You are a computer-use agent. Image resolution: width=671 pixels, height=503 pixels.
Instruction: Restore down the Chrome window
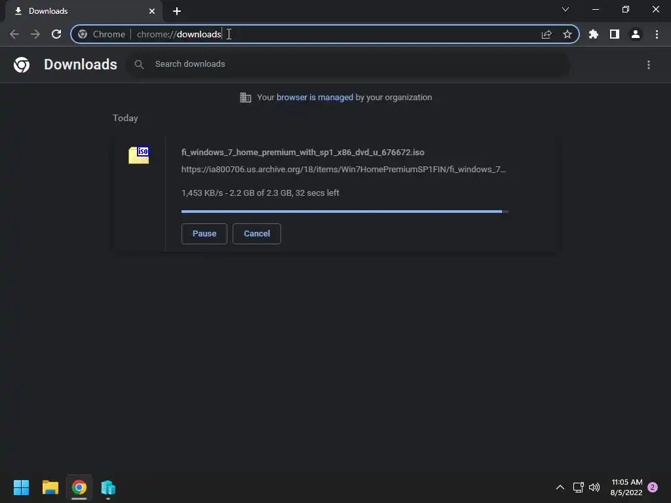pyautogui.click(x=626, y=9)
